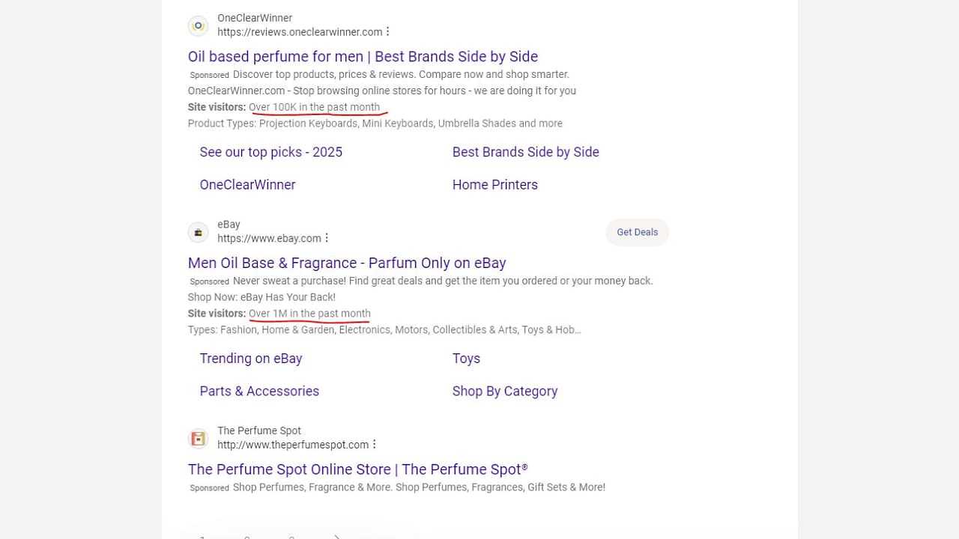Open the 'Parts & Accessories' sitelink
The width and height of the screenshot is (959, 539).
(x=259, y=392)
